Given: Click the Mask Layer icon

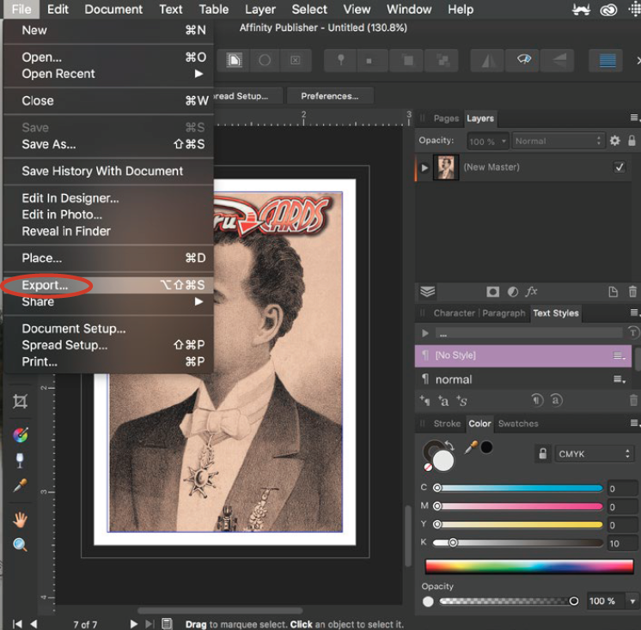Looking at the screenshot, I should point(493,292).
